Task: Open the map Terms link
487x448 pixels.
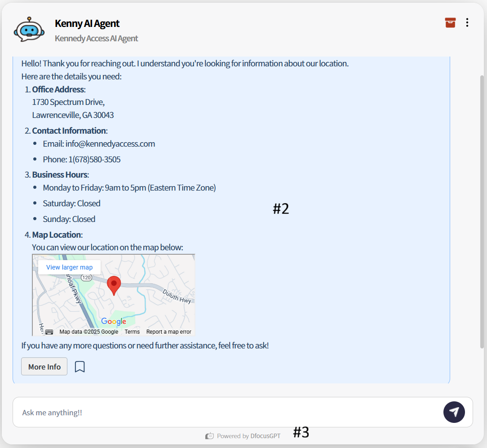Action: (132, 332)
